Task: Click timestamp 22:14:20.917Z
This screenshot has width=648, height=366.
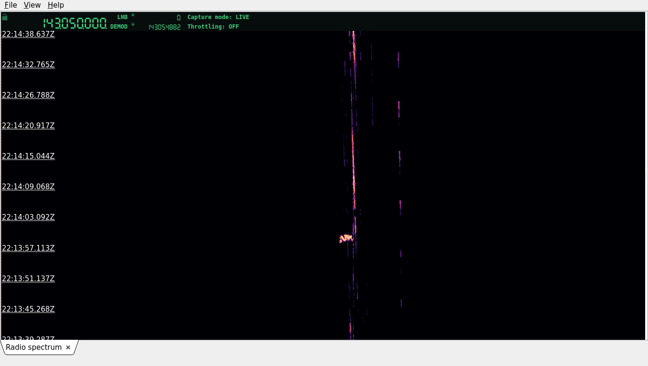Action: (x=28, y=126)
